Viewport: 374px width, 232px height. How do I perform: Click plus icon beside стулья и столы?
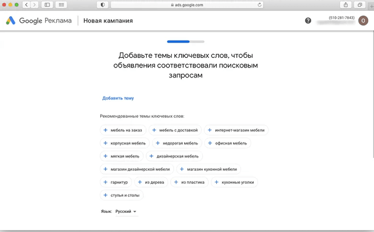pyautogui.click(x=105, y=195)
